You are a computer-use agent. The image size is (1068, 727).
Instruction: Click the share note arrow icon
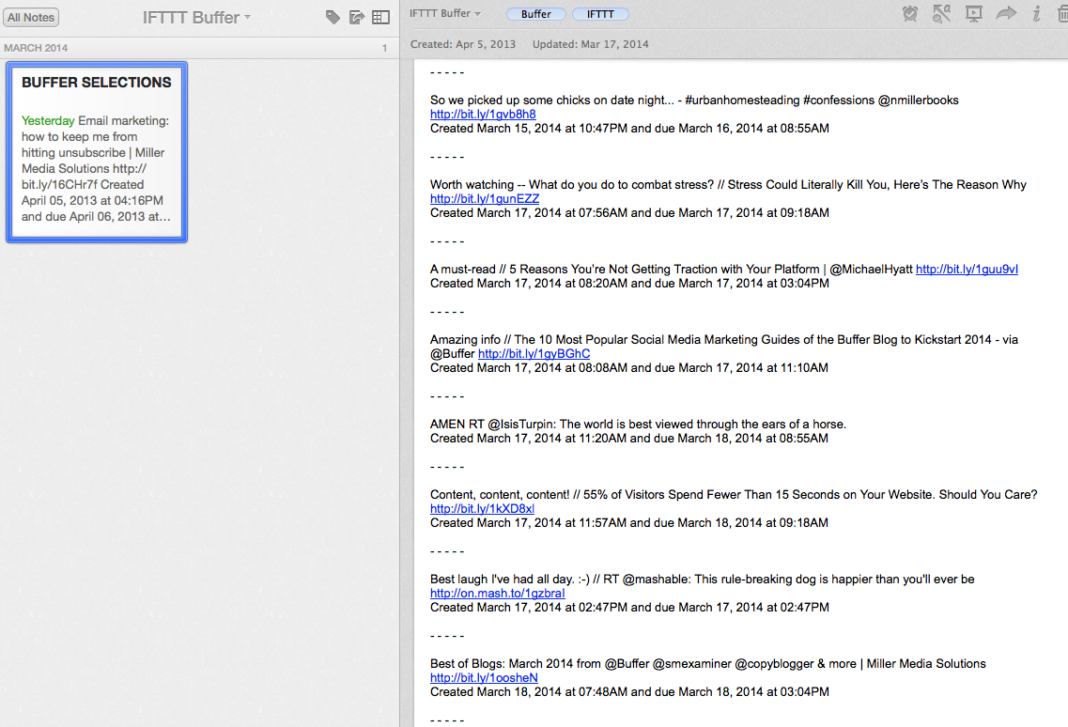pos(1006,13)
